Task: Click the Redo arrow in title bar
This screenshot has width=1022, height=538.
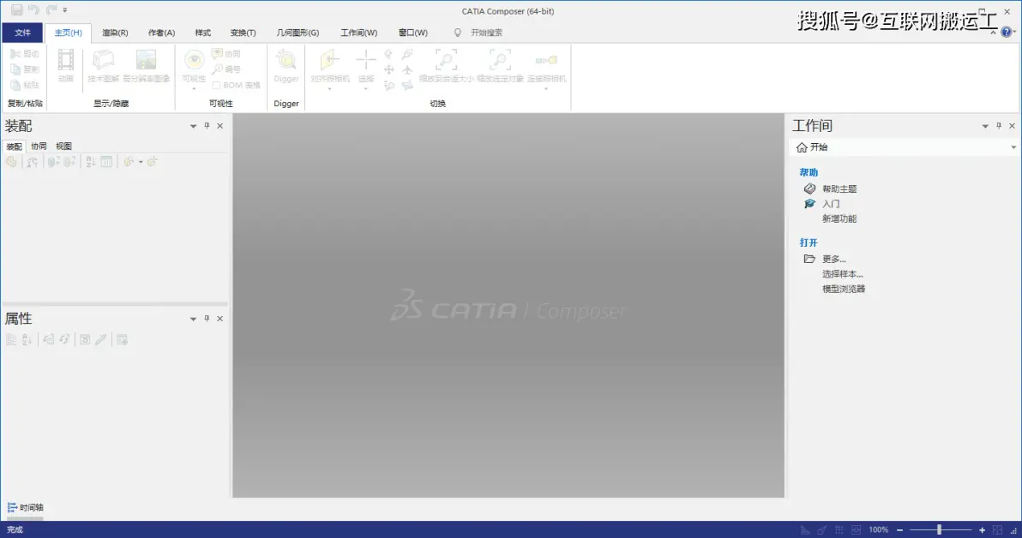Action: 51,9
